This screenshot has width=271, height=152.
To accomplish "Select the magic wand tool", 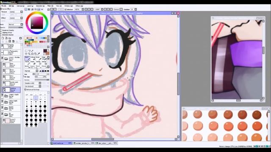I will (32, 51).
